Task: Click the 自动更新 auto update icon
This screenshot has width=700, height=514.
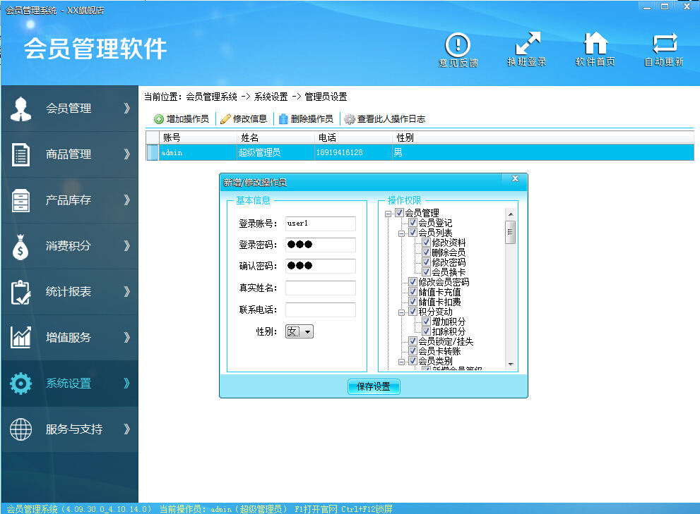Action: point(663,44)
